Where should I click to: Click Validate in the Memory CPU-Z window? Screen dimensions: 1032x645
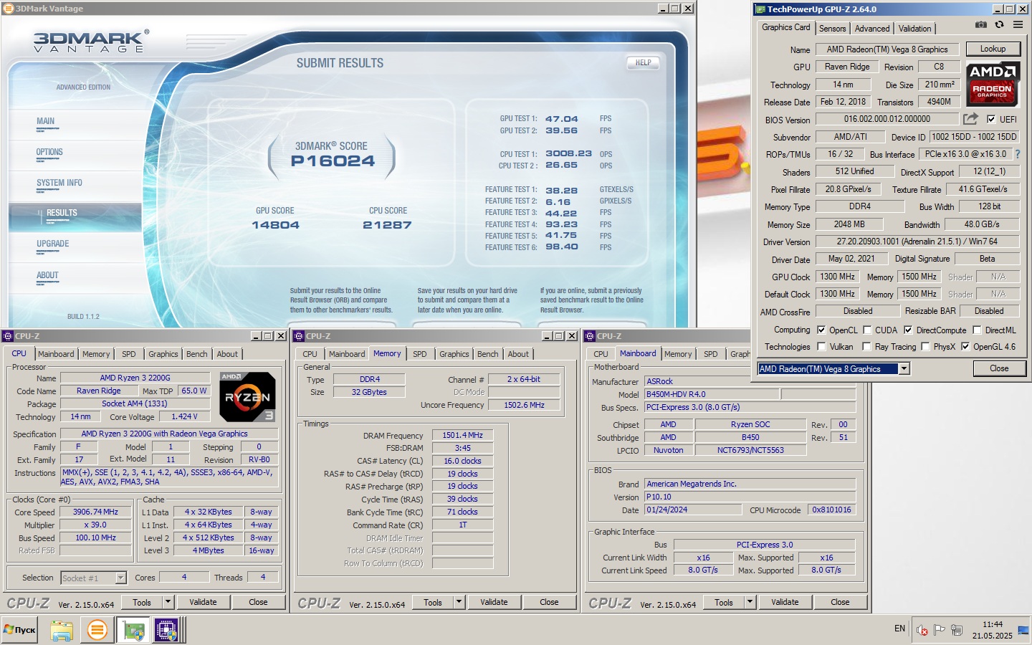click(494, 602)
